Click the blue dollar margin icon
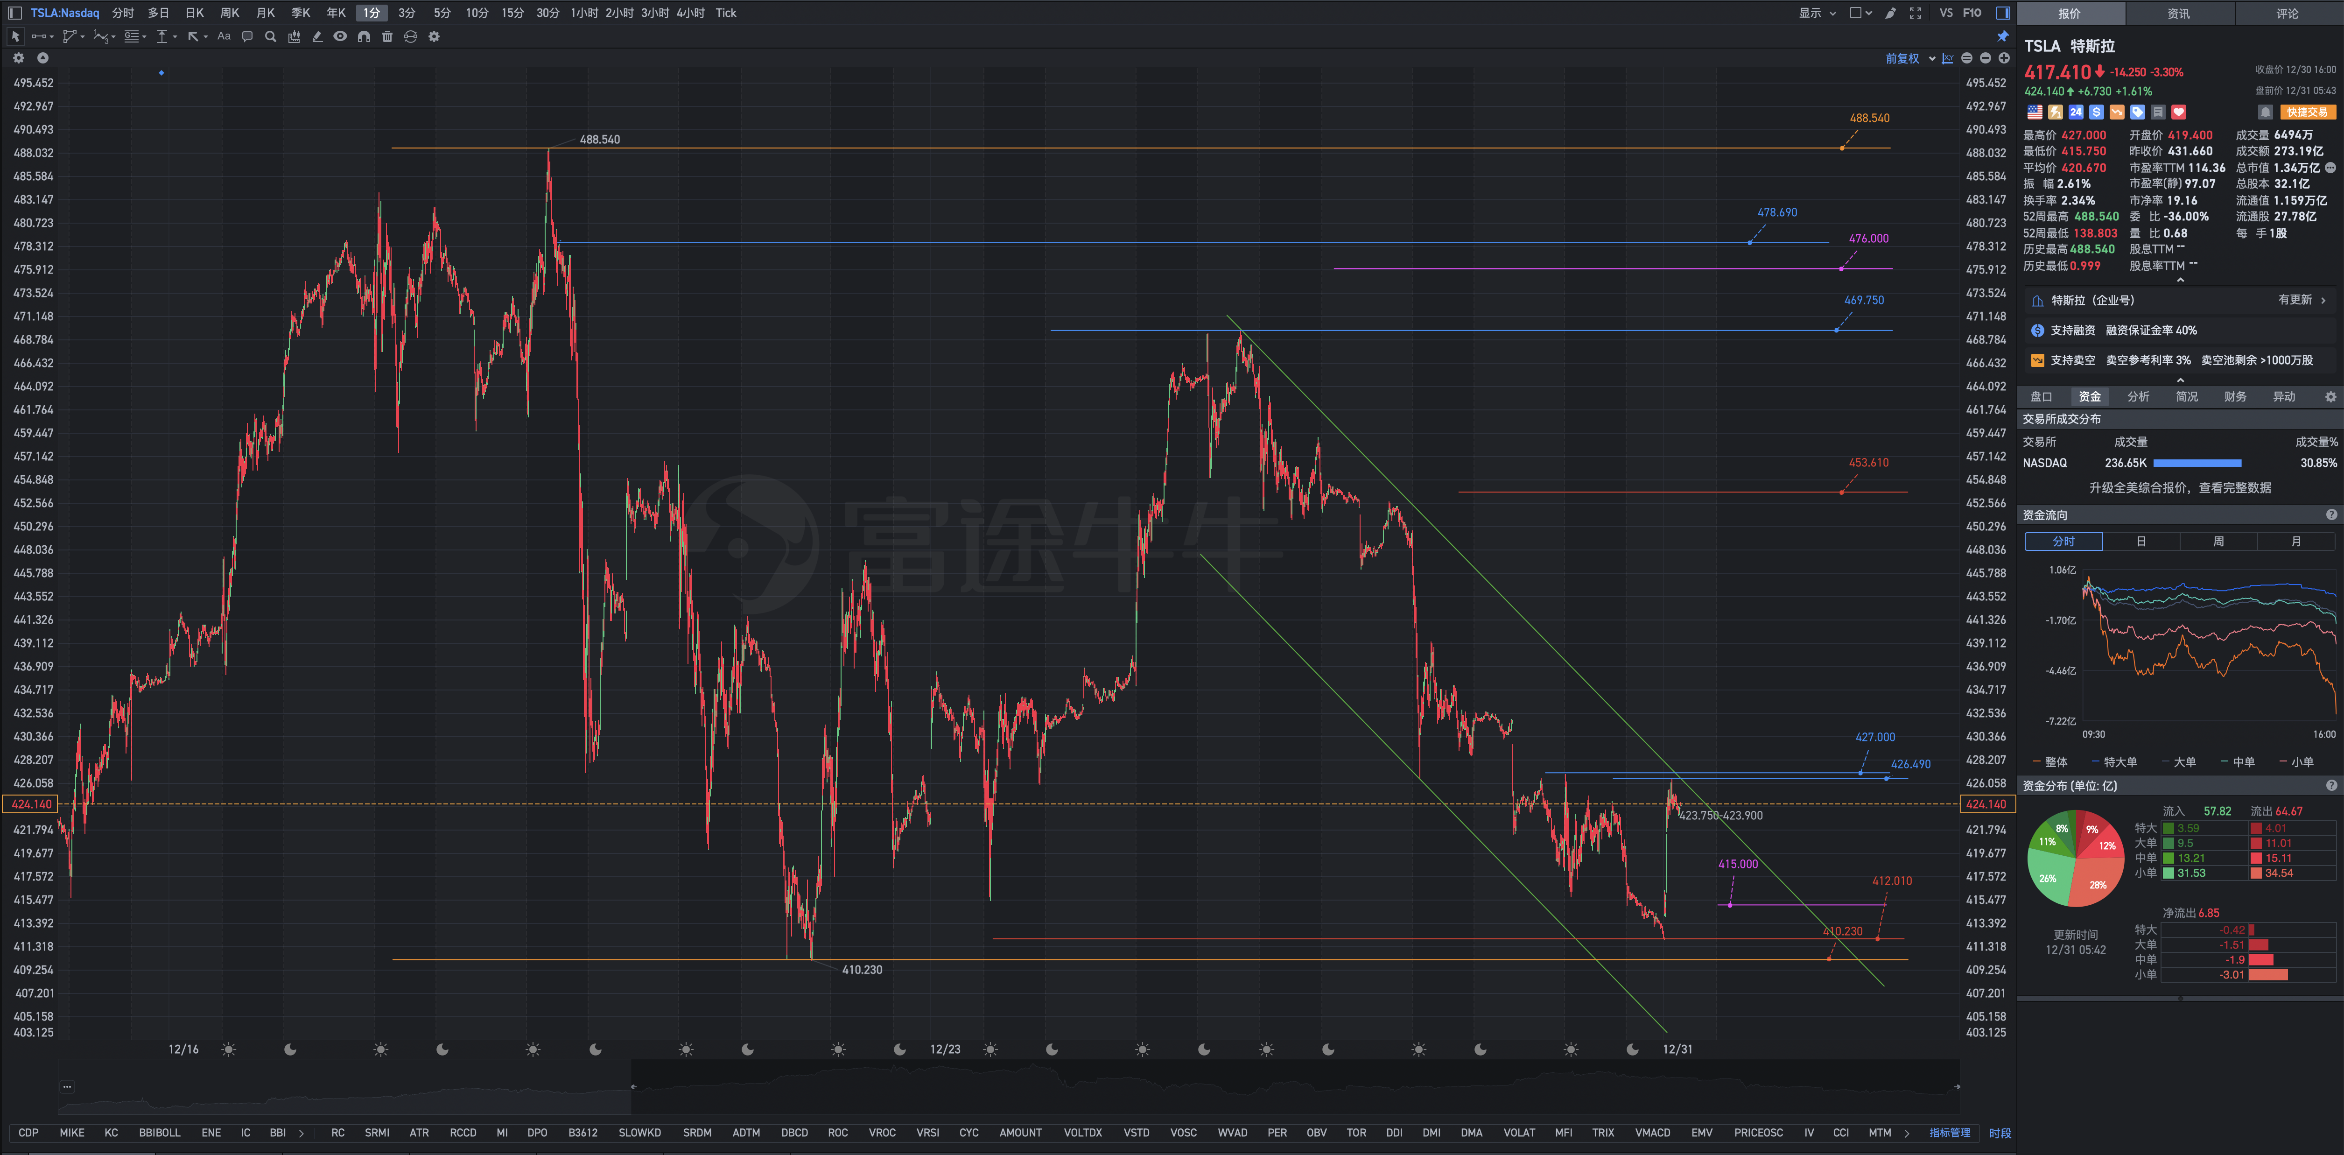Viewport: 2344px width, 1155px height. [x=2097, y=112]
